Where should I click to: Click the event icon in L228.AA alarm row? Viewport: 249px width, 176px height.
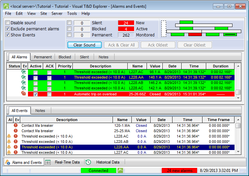pyautogui.click(x=24, y=77)
